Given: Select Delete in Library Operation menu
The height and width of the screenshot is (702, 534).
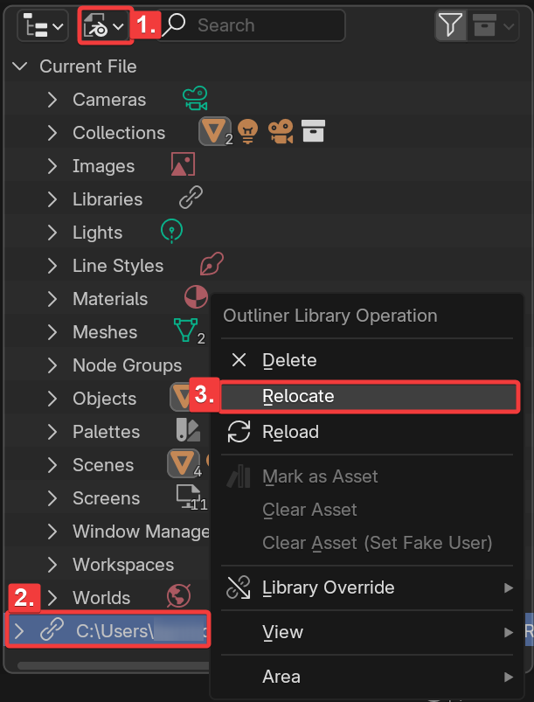Looking at the screenshot, I should tap(289, 360).
